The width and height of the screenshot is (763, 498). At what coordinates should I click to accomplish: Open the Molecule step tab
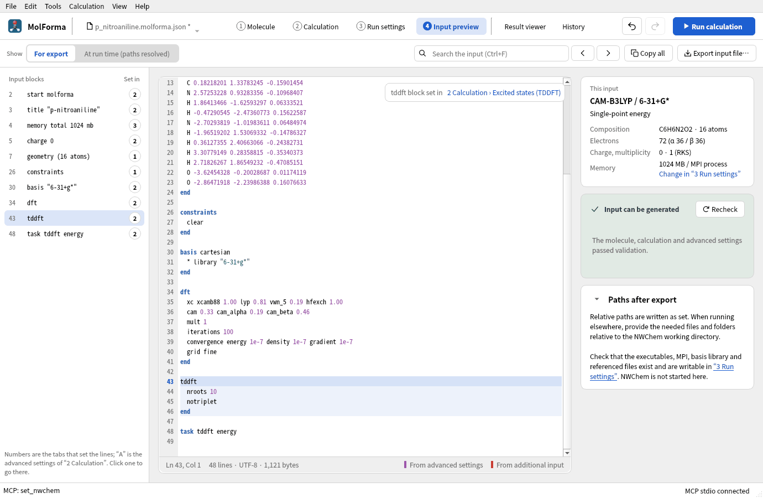pos(255,27)
